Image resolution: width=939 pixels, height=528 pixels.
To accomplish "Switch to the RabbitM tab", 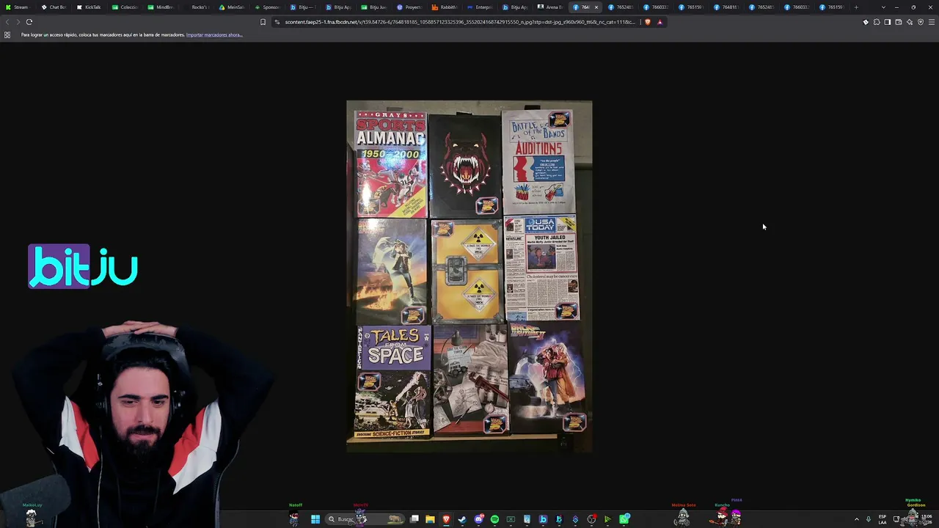I will click(x=446, y=7).
